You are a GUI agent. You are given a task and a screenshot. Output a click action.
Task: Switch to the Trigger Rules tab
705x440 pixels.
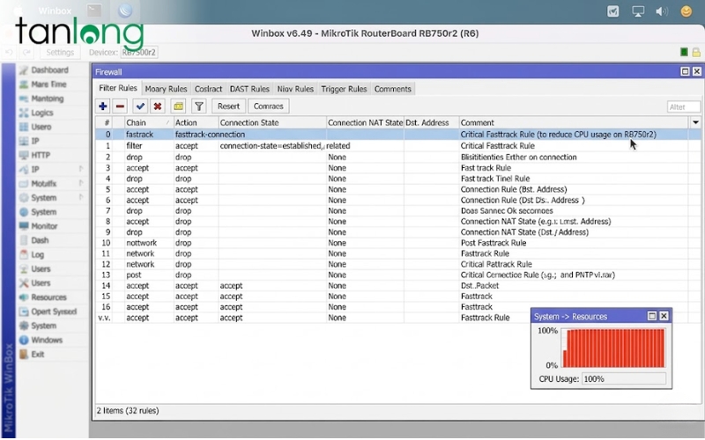tap(344, 89)
